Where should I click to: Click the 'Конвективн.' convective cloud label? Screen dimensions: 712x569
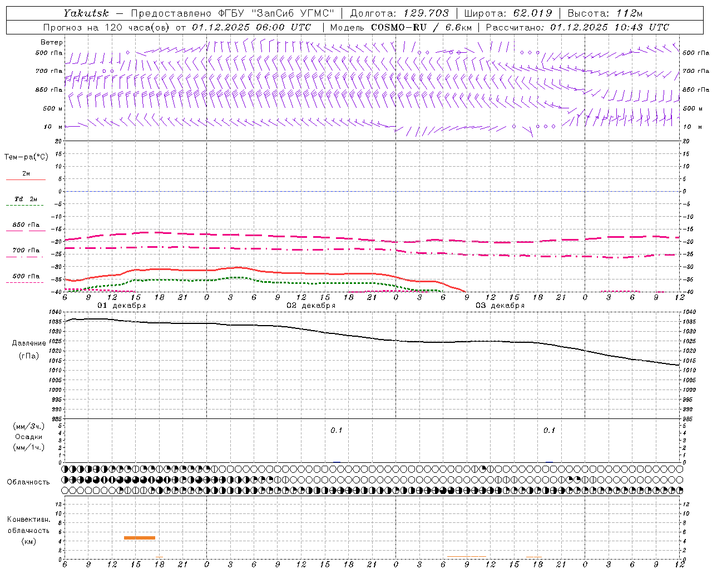28,520
